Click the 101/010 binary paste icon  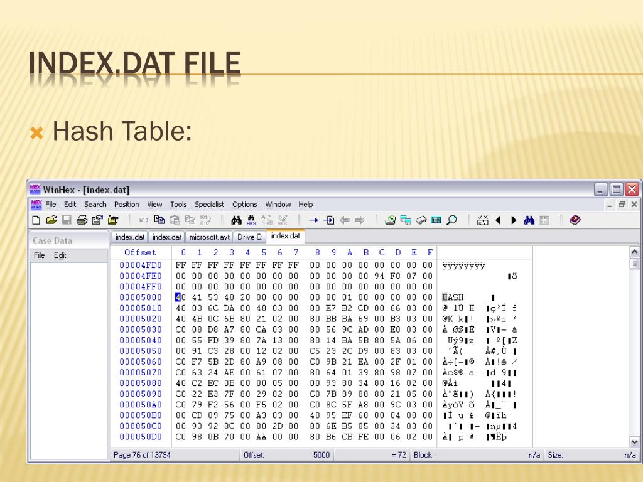click(205, 220)
